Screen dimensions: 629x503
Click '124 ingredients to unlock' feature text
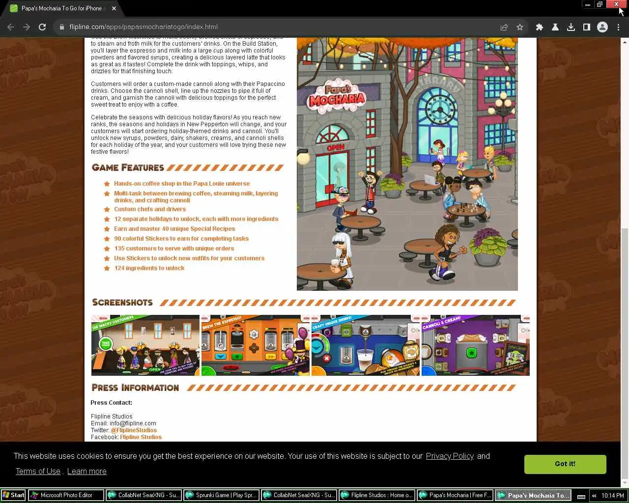tap(149, 268)
